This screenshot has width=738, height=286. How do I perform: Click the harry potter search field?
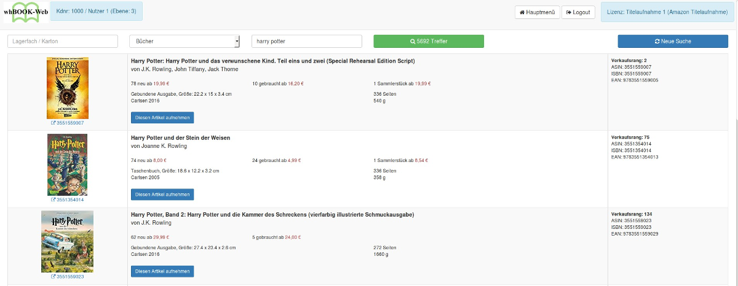[x=306, y=41]
